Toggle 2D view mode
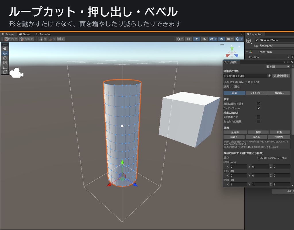The width and height of the screenshot is (294, 230). tap(188, 39)
